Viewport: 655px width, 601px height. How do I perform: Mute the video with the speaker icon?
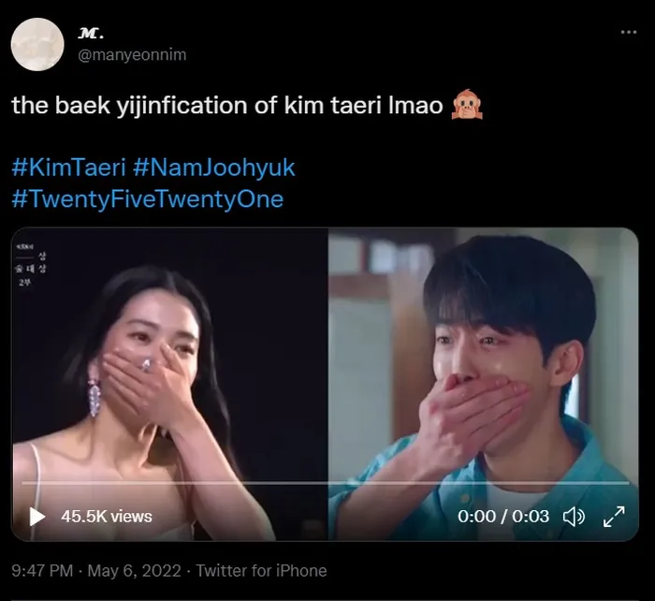pos(574,516)
